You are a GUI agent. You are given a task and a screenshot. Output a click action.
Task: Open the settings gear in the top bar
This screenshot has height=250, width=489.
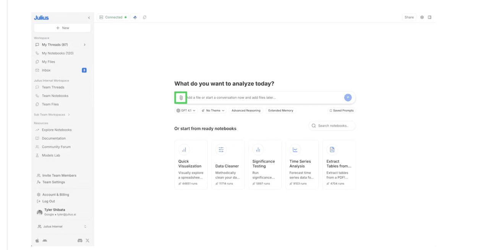pyautogui.click(x=421, y=17)
